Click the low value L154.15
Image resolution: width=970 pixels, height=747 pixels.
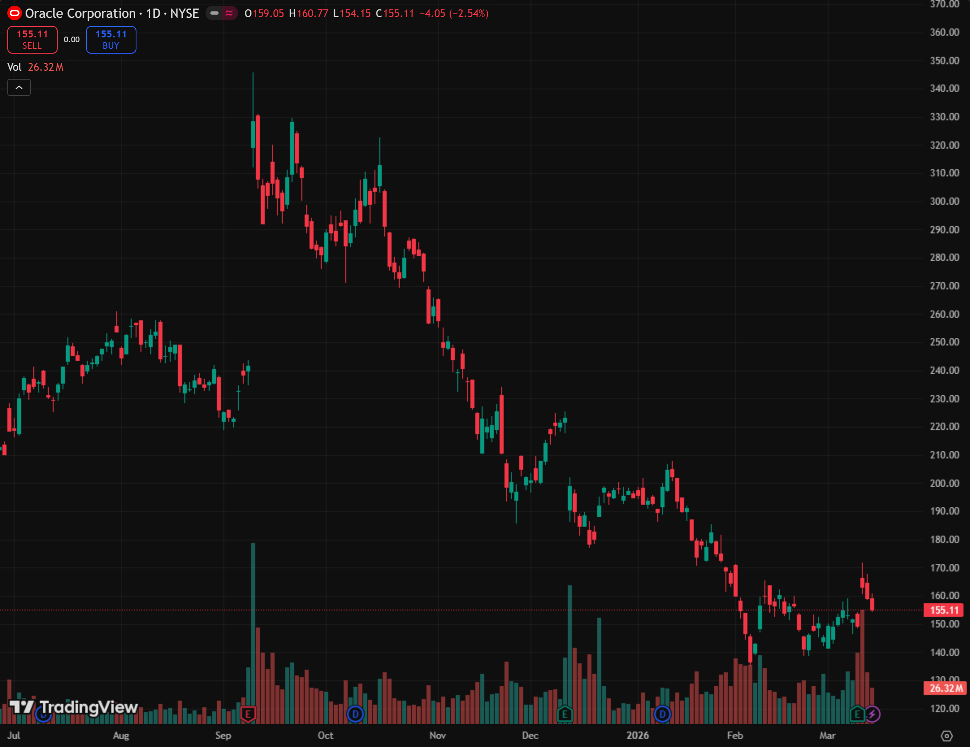click(352, 13)
